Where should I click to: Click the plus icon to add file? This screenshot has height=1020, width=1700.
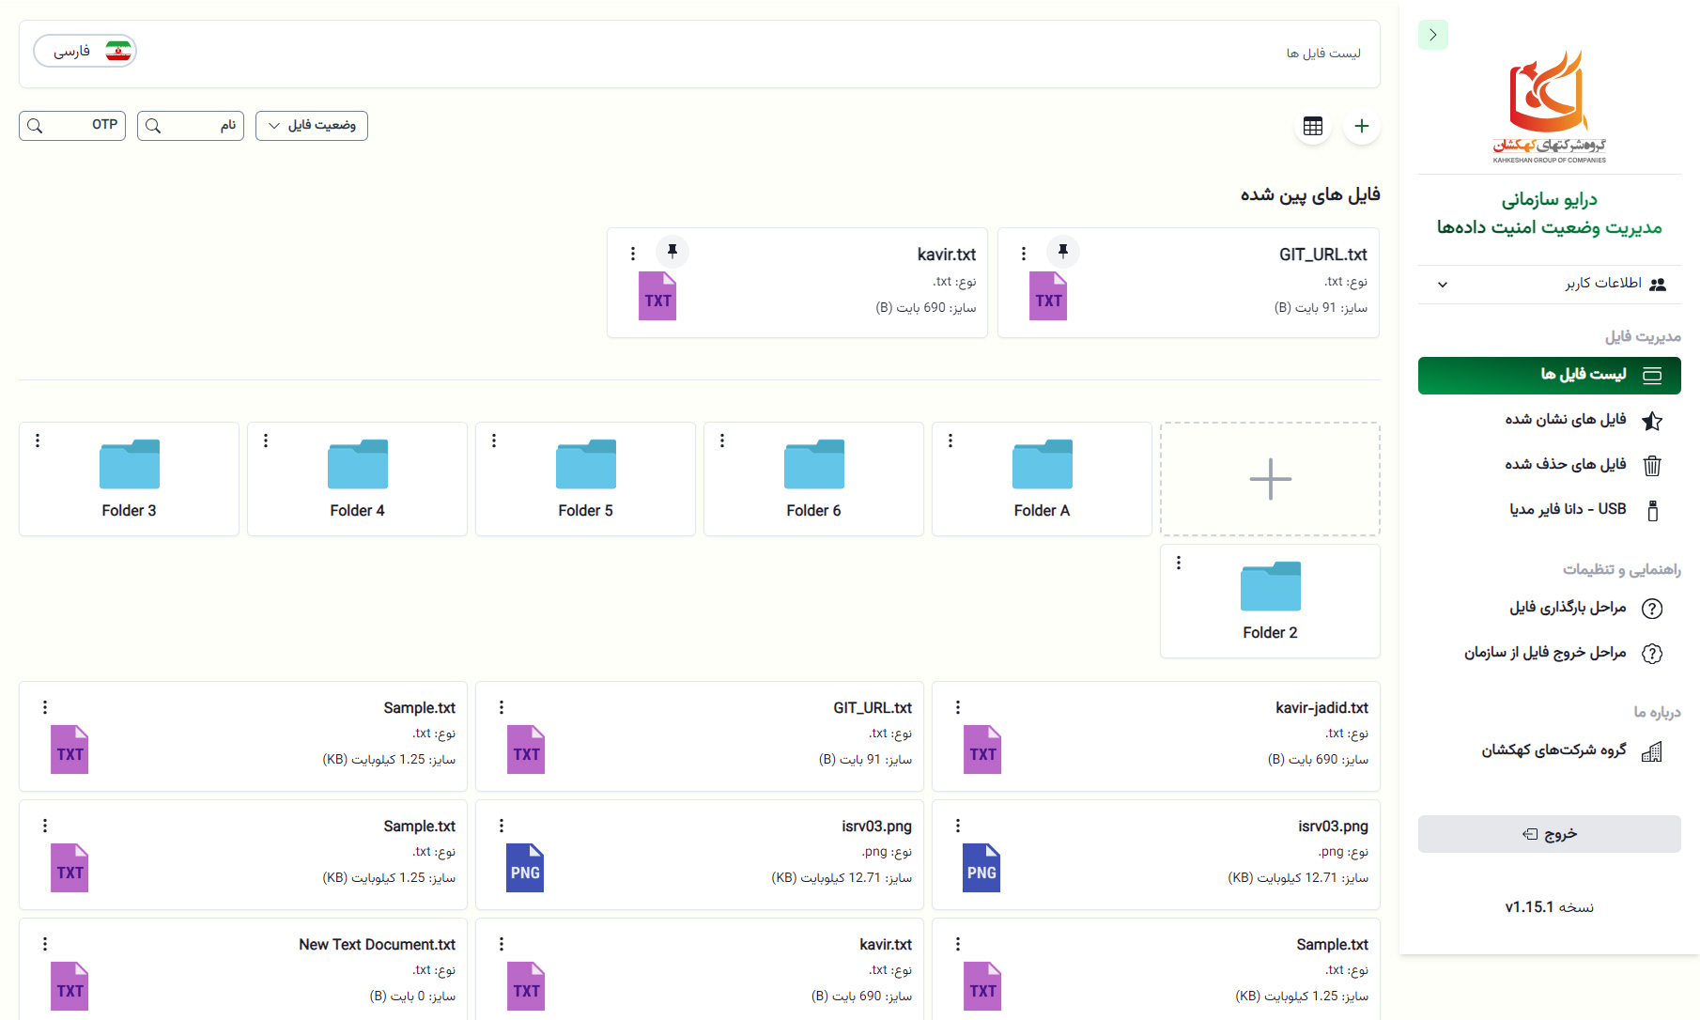pyautogui.click(x=1362, y=126)
